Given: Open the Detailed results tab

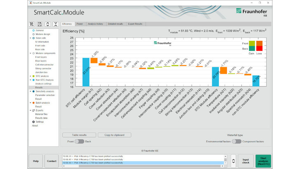Looking at the screenshot, I should click(x=115, y=24).
